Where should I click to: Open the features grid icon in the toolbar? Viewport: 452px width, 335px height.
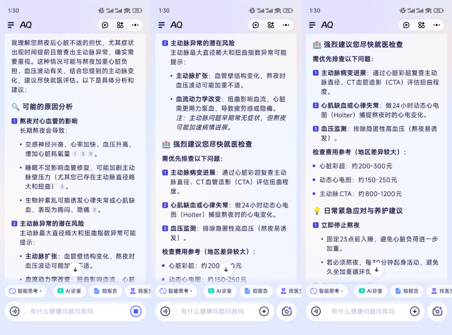(120, 25)
